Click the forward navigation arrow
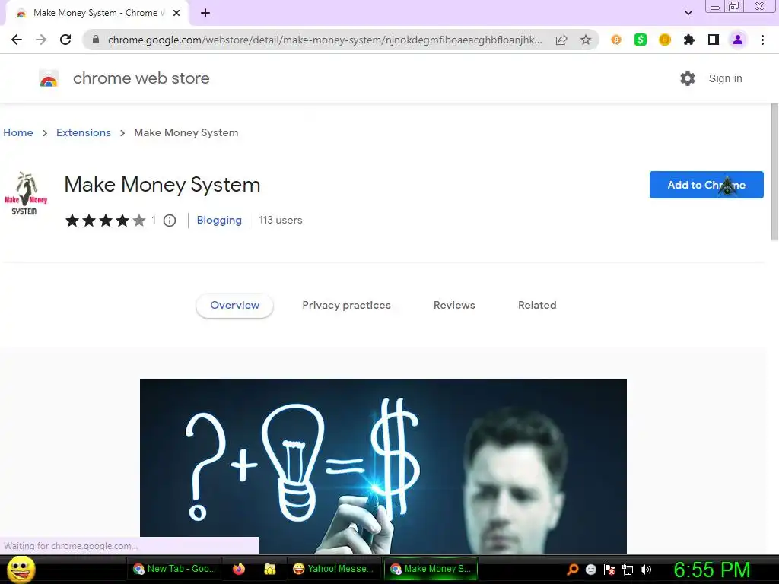Viewport: 779px width, 584px height. pos(41,40)
